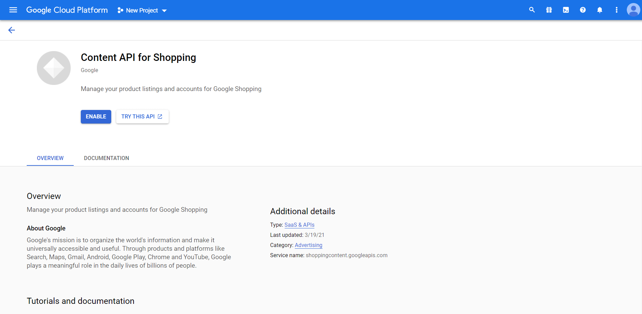Click the Content API for Shopping title

tap(138, 58)
